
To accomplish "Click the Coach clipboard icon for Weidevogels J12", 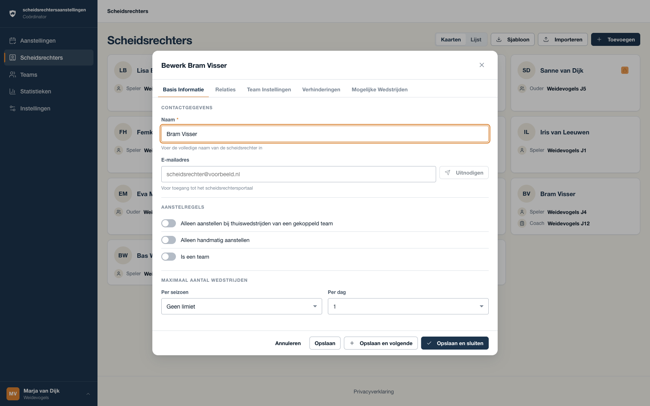I will click(x=522, y=223).
